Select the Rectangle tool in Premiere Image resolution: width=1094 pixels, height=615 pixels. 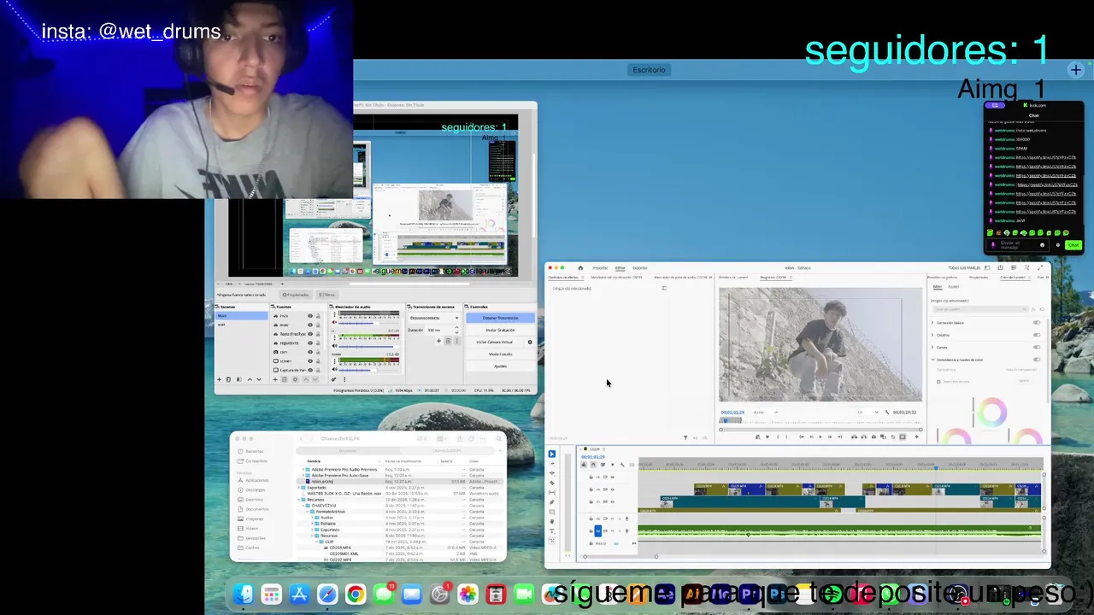click(552, 512)
